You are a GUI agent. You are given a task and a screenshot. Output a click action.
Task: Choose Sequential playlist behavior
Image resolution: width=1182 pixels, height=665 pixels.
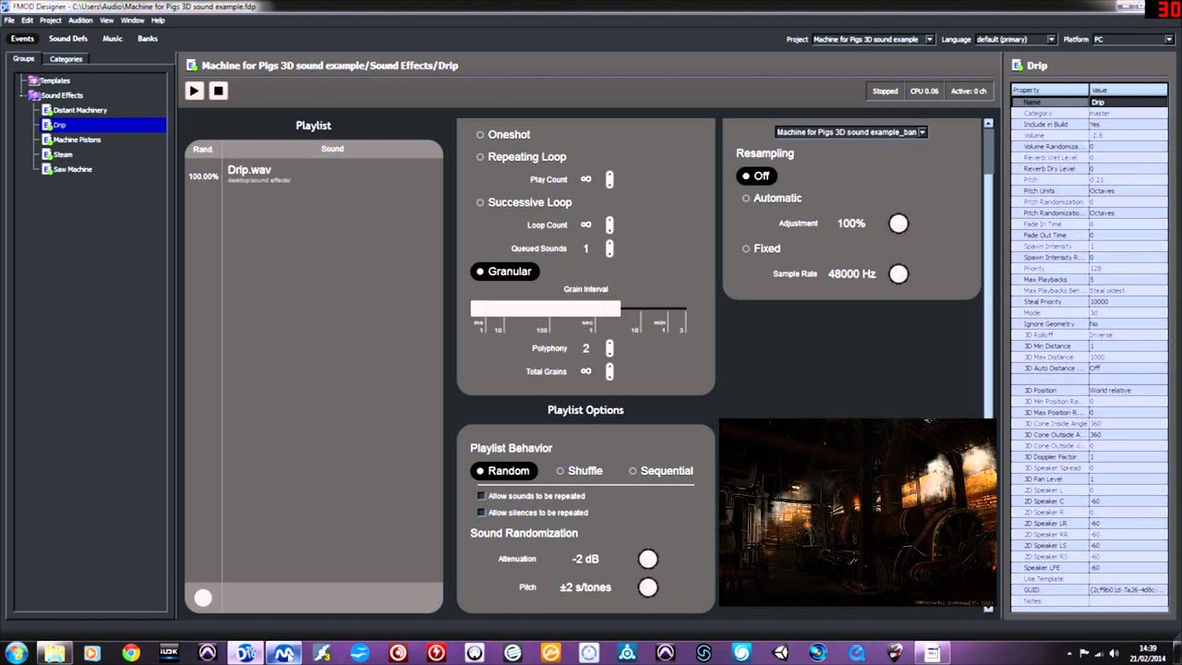[660, 471]
